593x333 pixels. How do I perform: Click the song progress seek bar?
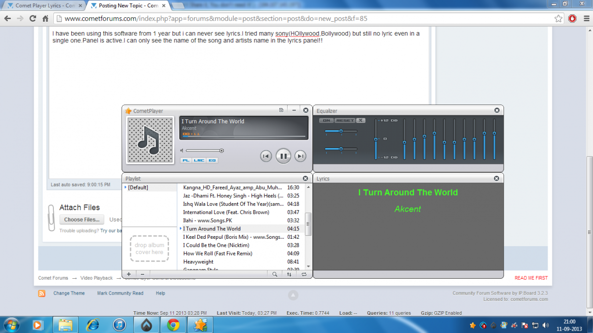coord(244,136)
